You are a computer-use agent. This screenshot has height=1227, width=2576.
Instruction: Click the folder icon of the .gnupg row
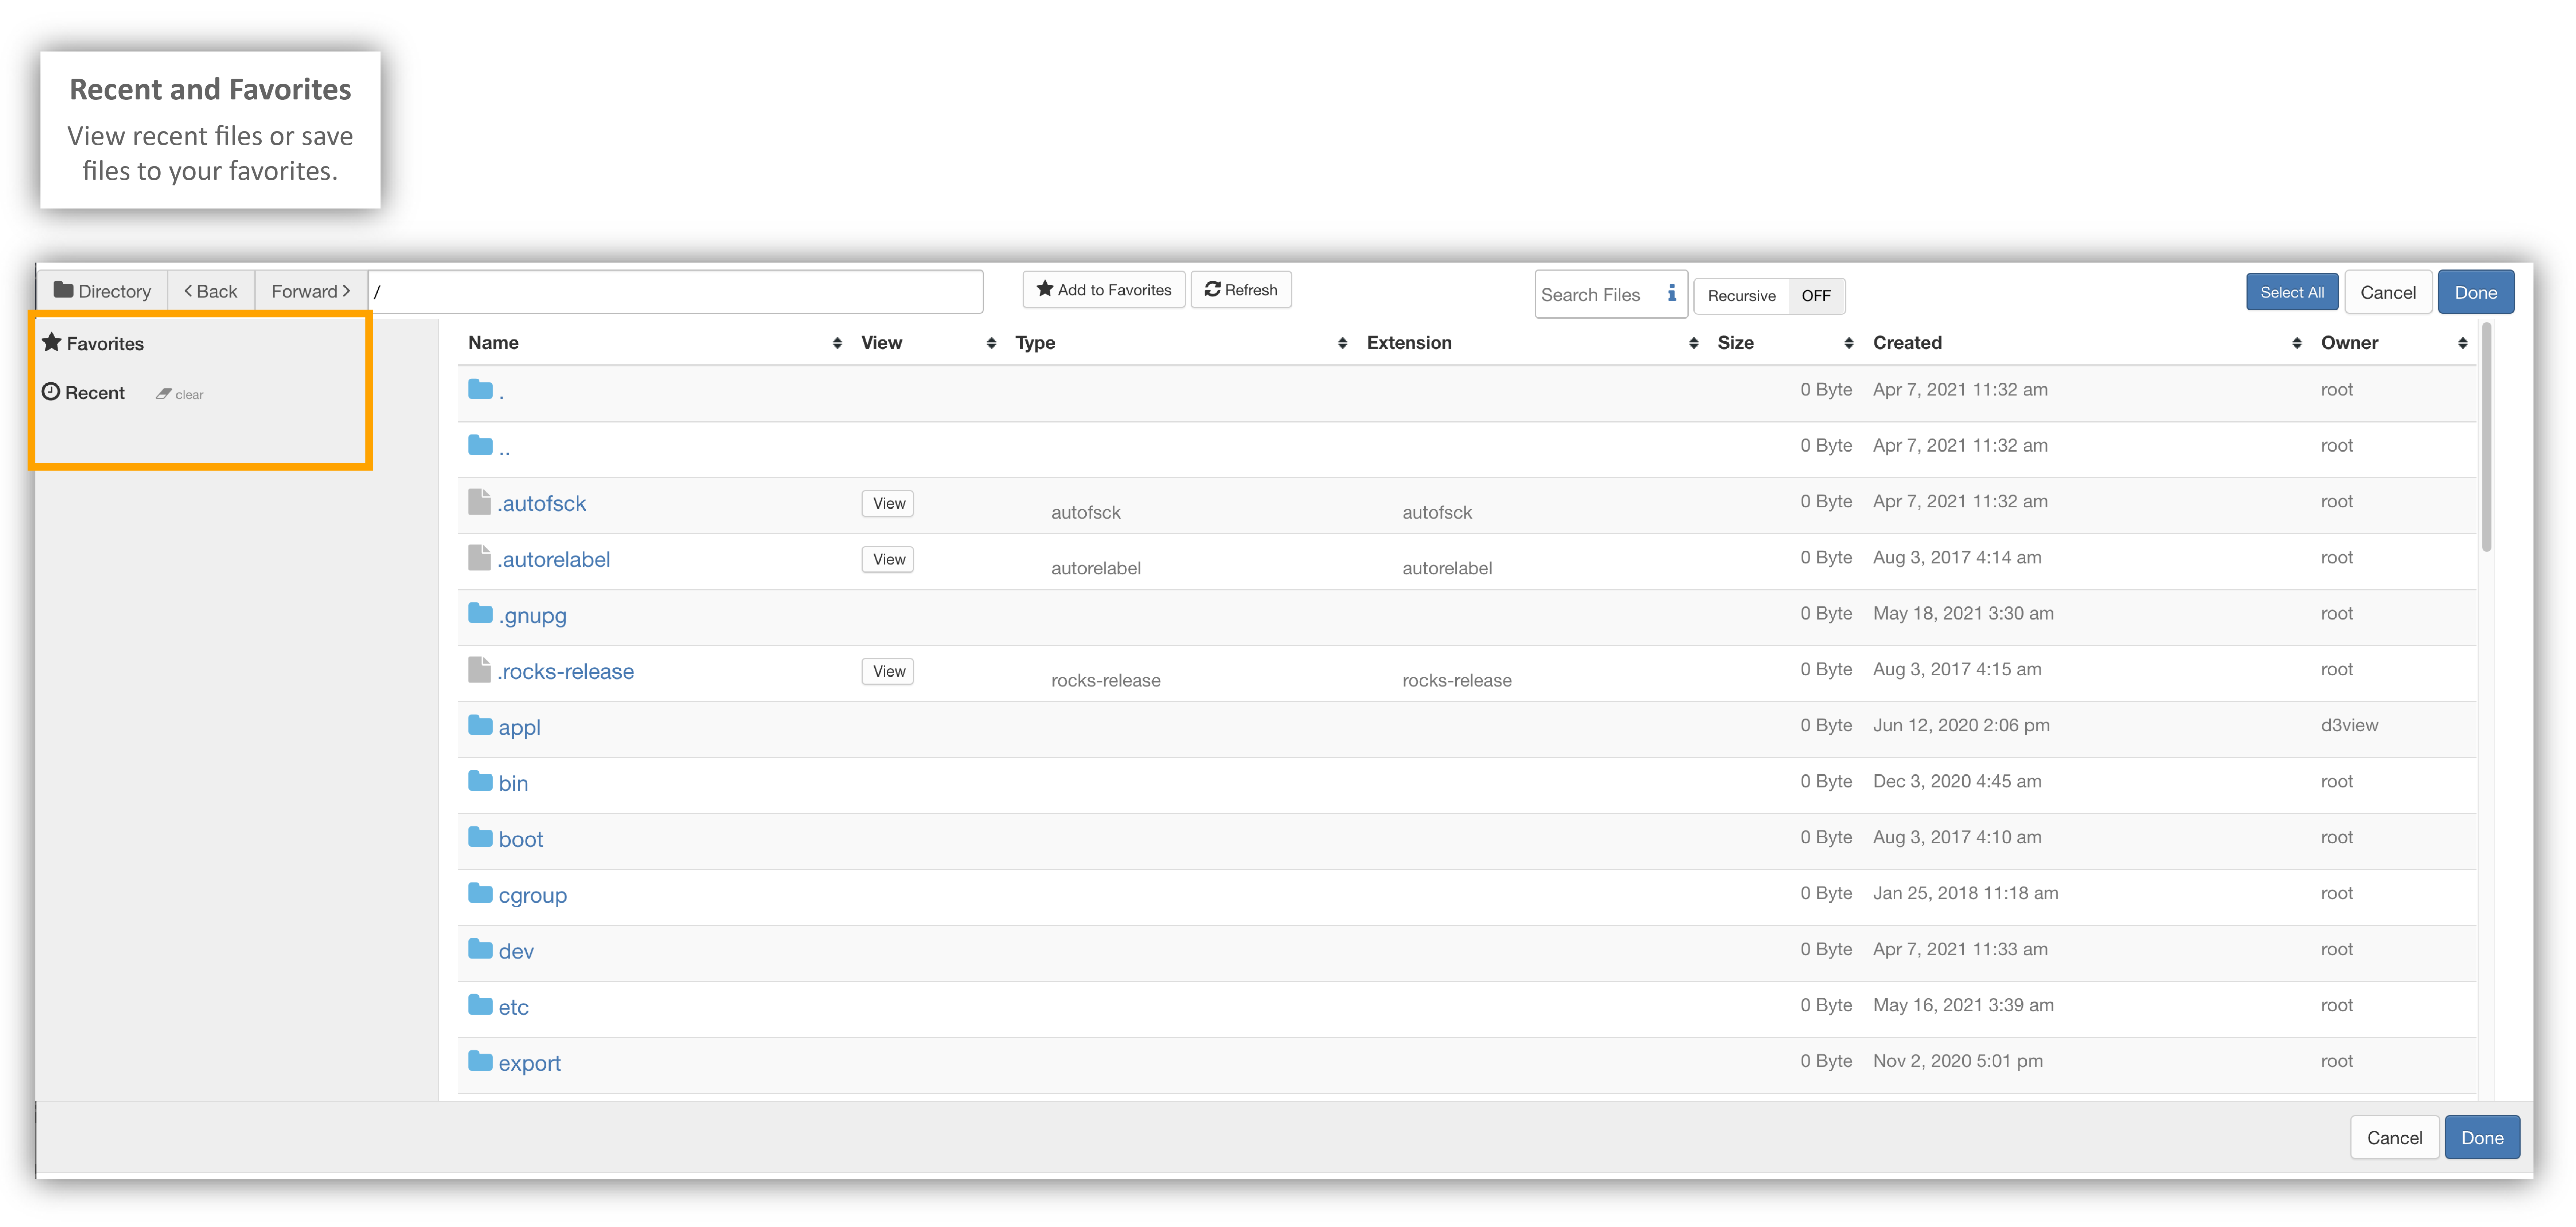pos(480,613)
